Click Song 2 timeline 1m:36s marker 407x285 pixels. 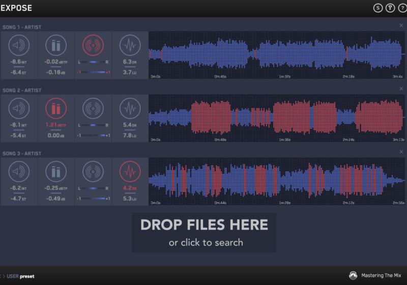(x=284, y=139)
